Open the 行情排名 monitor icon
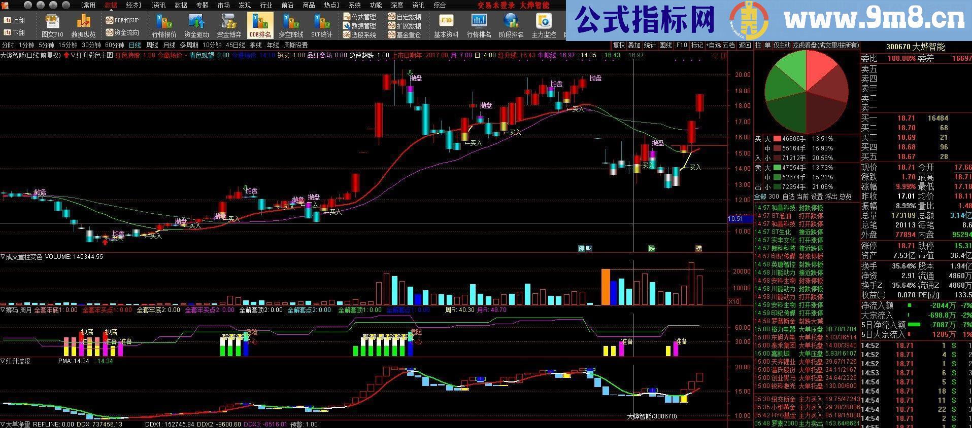The width and height of the screenshot is (972, 428). click(479, 25)
